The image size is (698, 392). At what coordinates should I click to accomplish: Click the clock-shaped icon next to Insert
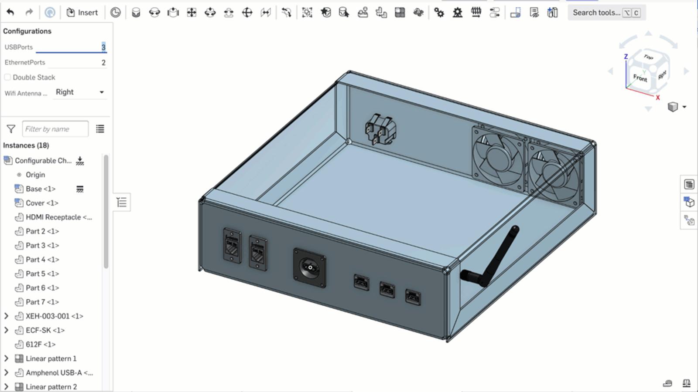pyautogui.click(x=115, y=13)
